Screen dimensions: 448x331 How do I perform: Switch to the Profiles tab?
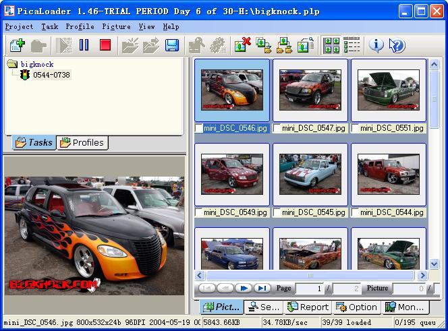click(82, 142)
